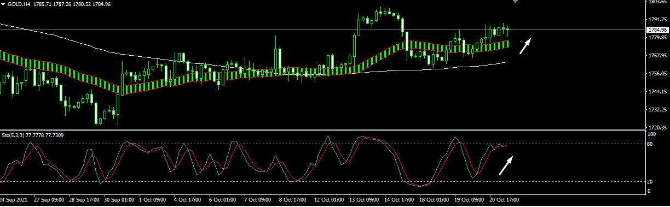Viewport: 670px width, 207px height.
Task: Click stochastic level 20 label
Action: 650,182
